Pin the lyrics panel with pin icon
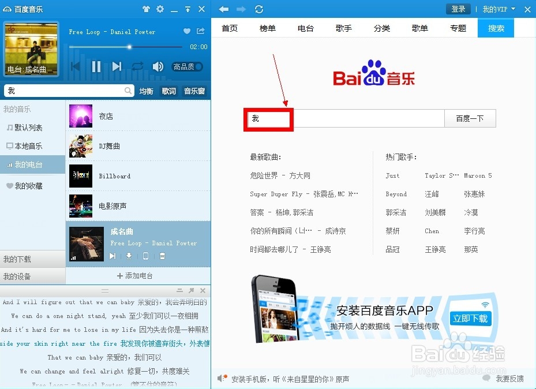 [192, 290]
